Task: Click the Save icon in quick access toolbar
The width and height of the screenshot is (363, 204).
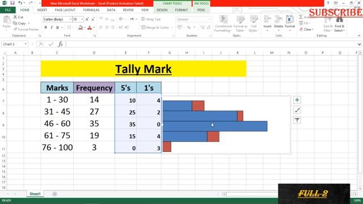Action: click(12, 3)
